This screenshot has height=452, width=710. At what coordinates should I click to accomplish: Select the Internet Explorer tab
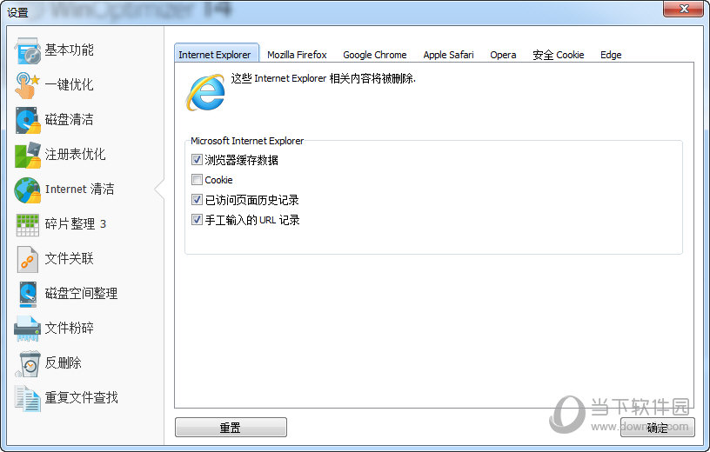tap(215, 54)
